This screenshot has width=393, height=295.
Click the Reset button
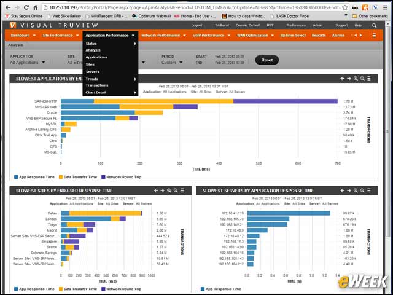click(267, 60)
